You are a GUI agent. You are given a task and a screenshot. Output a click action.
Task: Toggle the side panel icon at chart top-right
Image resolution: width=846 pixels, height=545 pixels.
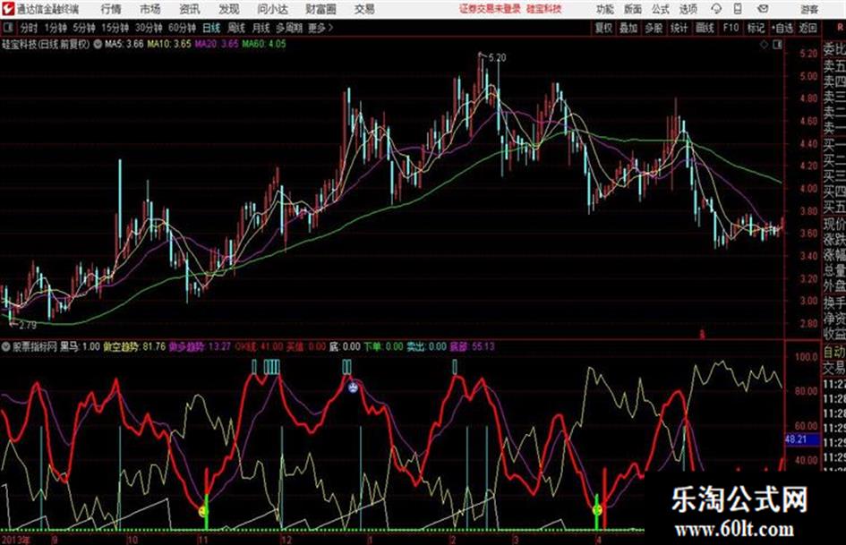(x=777, y=45)
